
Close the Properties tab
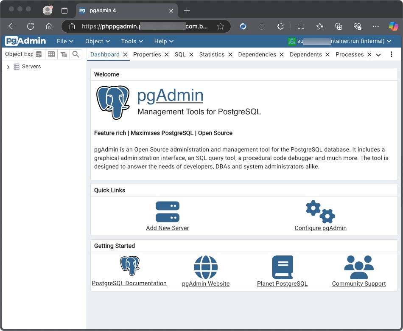pyautogui.click(x=167, y=54)
